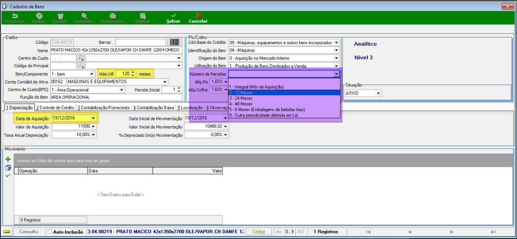
Task: Go to last record navigation arrow
Action: [493, 232]
